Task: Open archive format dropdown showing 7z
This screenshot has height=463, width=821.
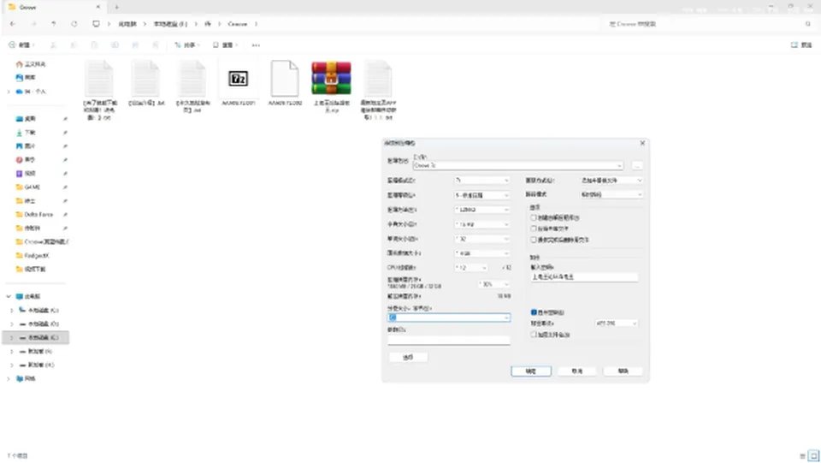Action: [481, 181]
